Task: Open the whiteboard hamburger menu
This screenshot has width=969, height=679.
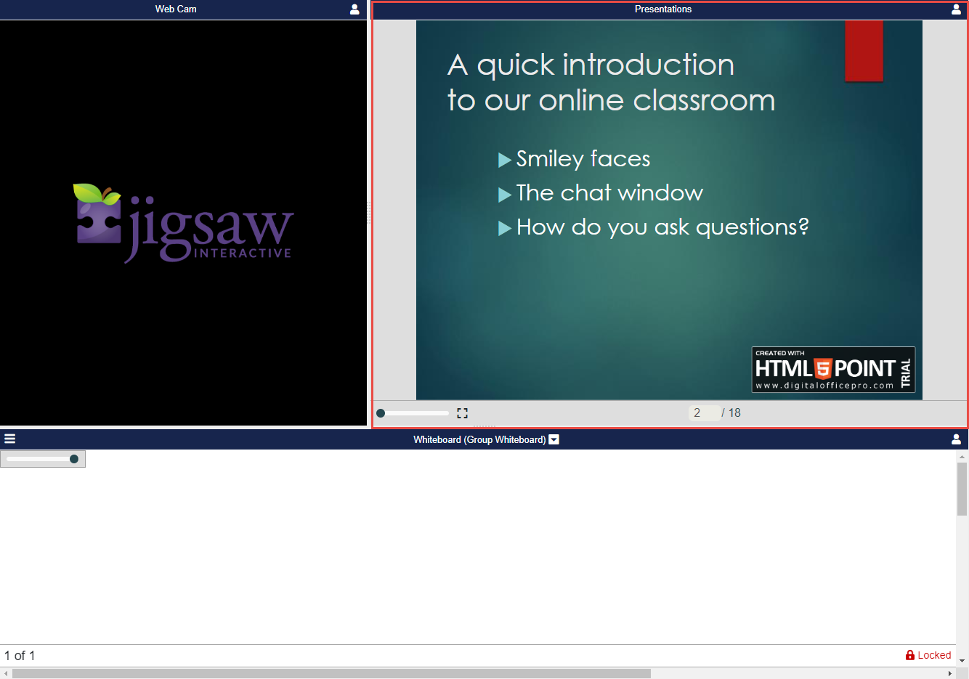Action: click(x=10, y=439)
